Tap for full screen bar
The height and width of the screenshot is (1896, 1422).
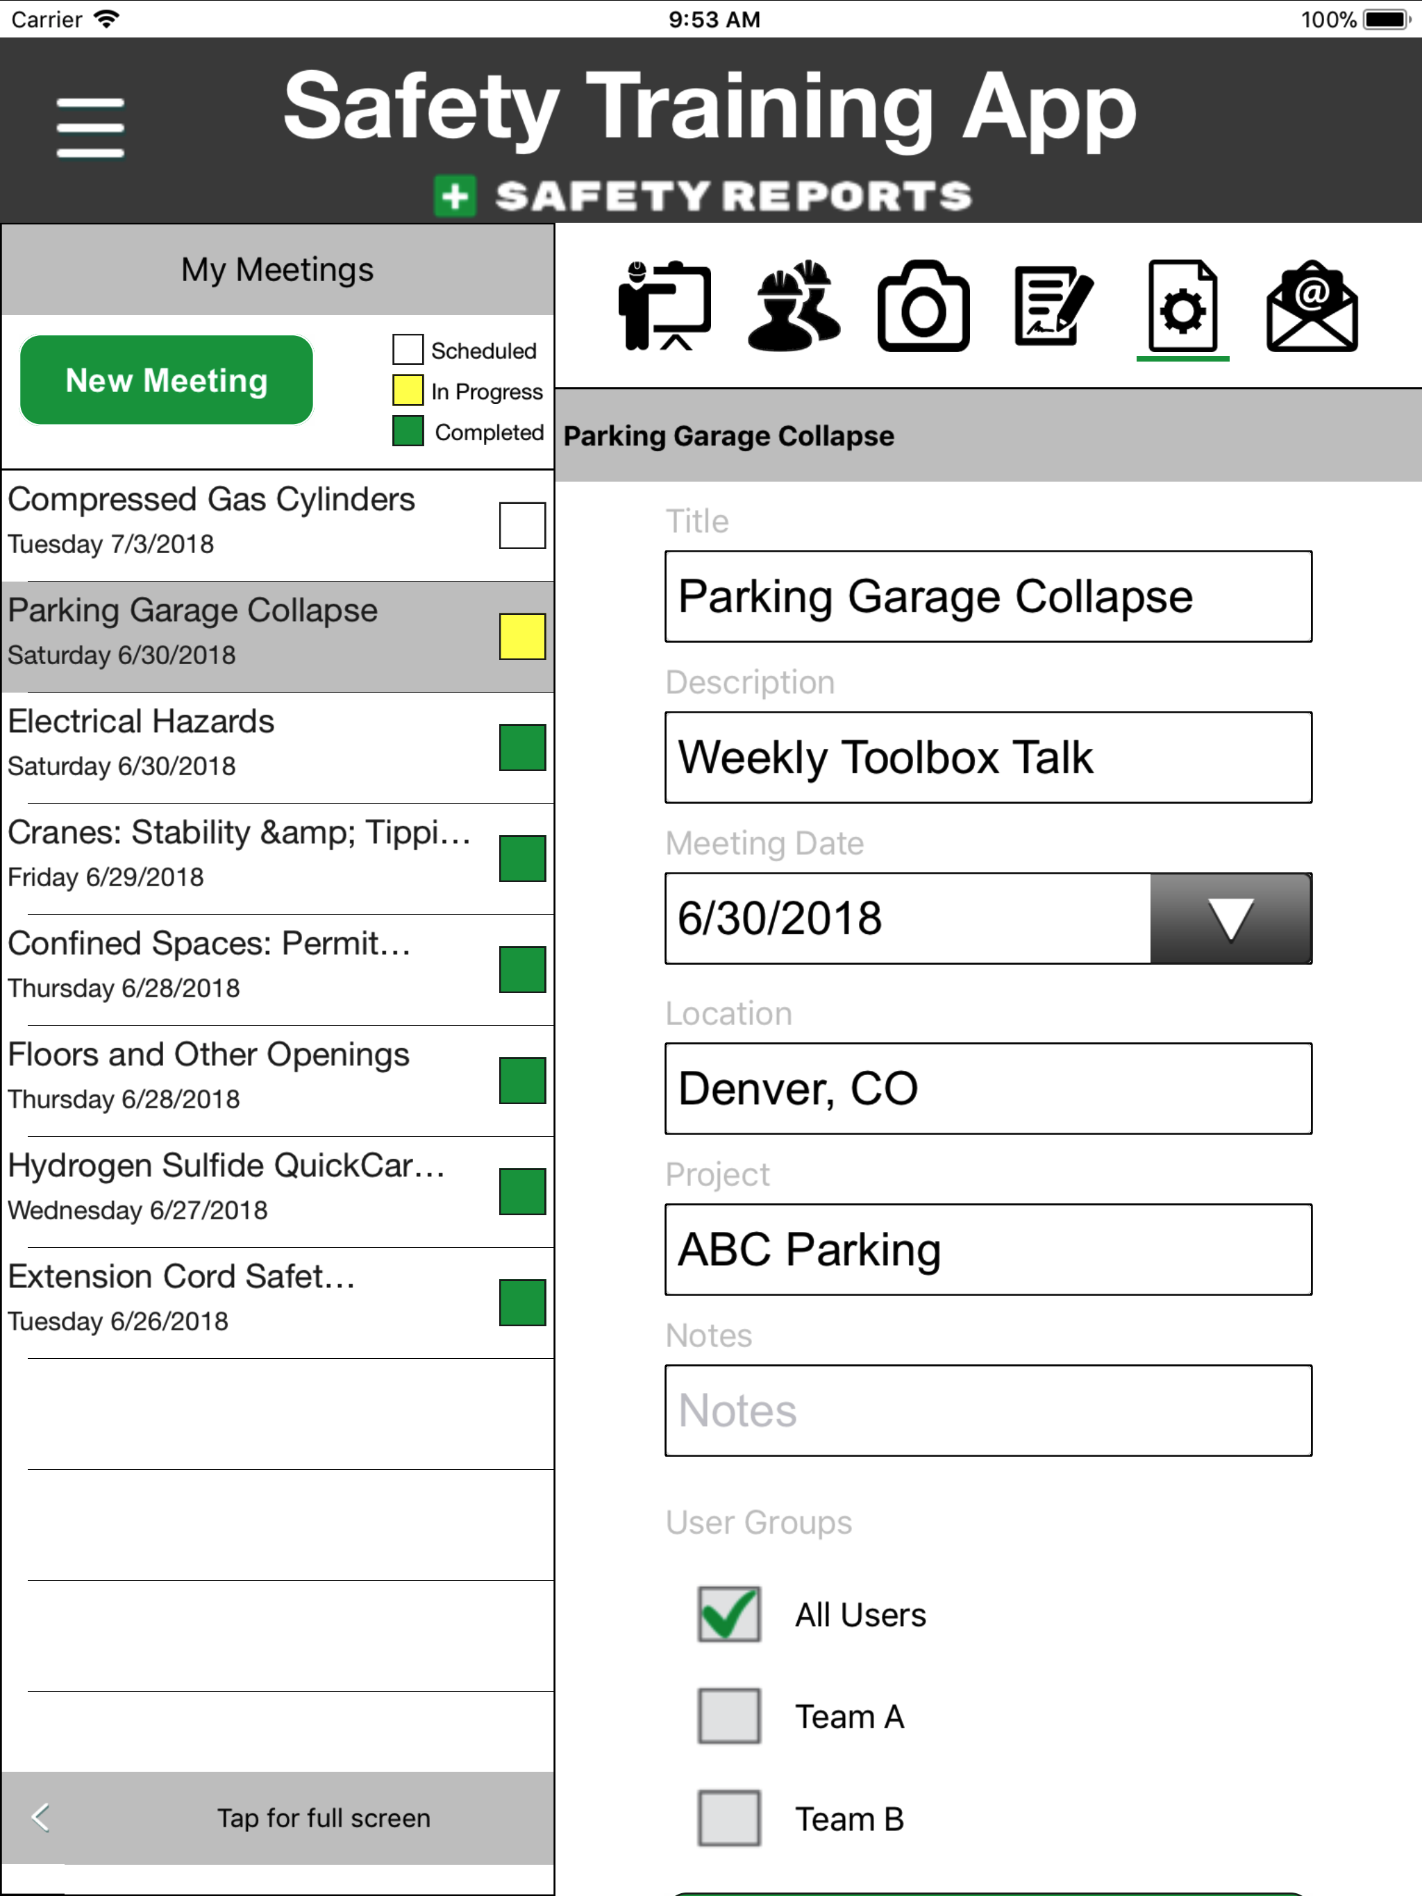point(277,1817)
